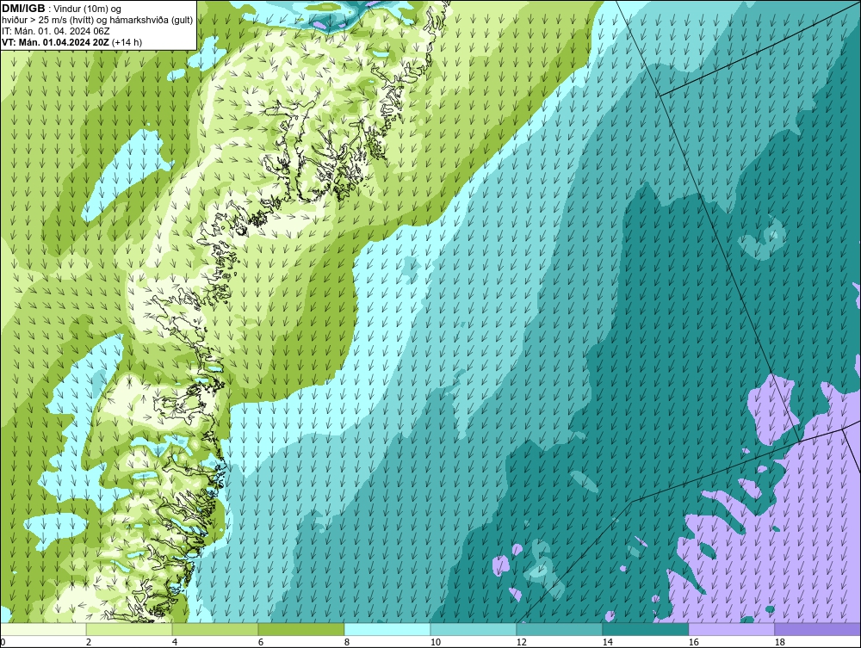Click the scale label '10'
Viewport: 861px width, 648px height.
point(436,642)
